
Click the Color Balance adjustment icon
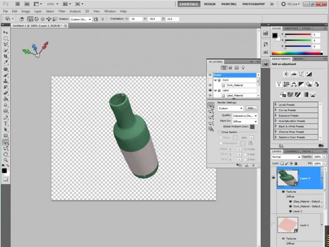click(293, 84)
